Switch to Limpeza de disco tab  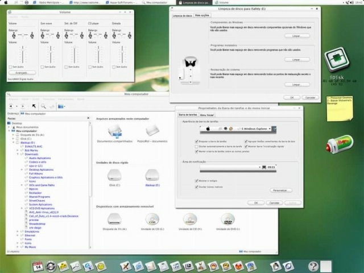[182, 15]
